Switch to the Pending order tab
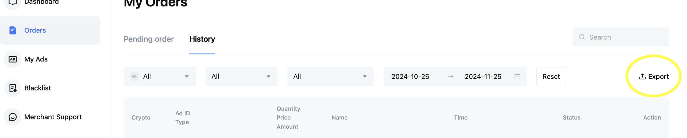This screenshot has width=687, height=138. pyautogui.click(x=149, y=39)
